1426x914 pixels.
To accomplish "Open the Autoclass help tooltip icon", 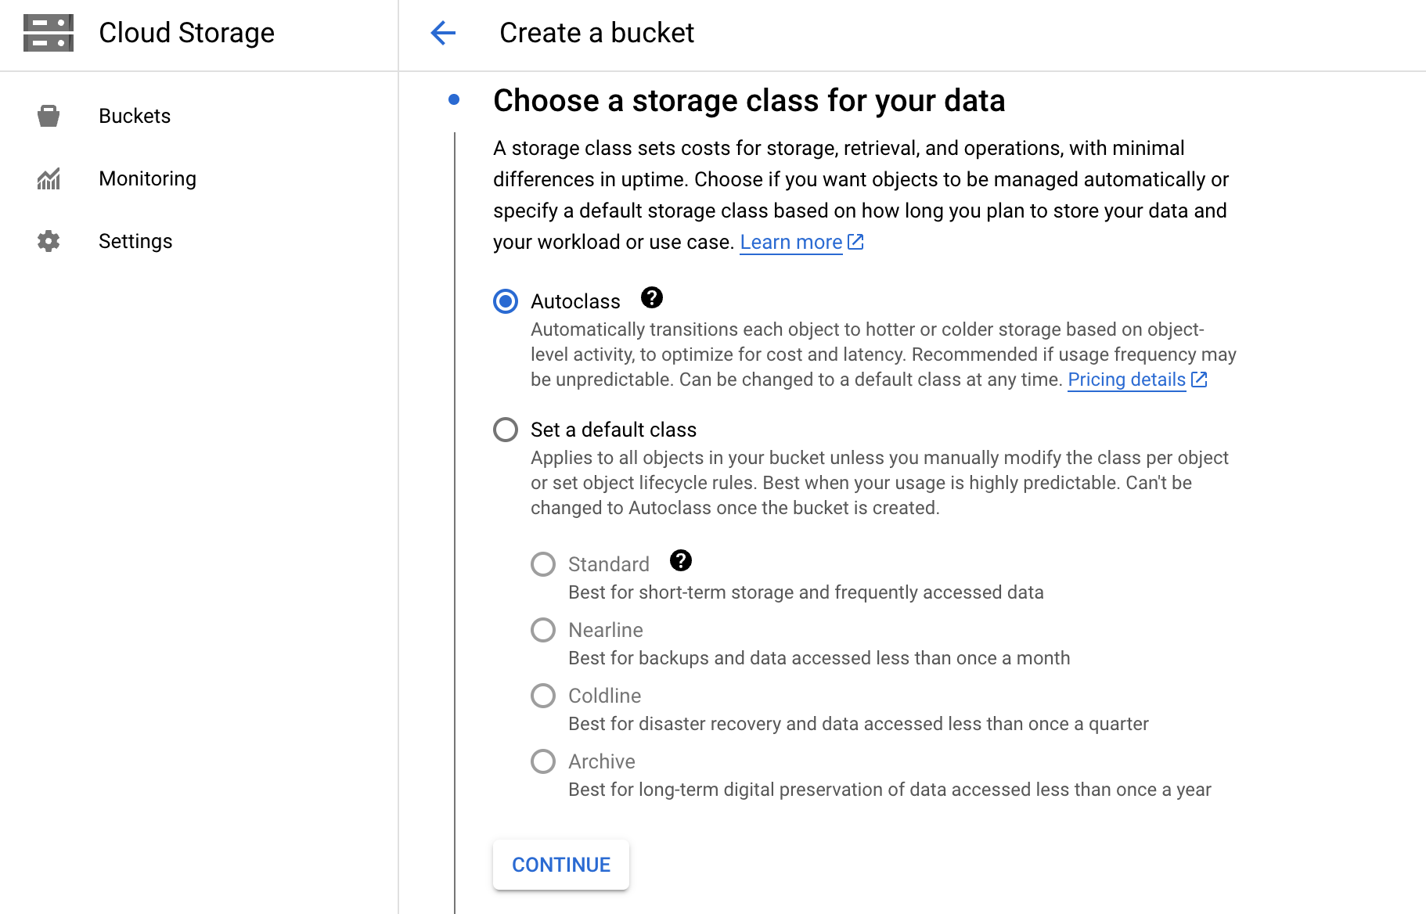I will click(x=651, y=297).
